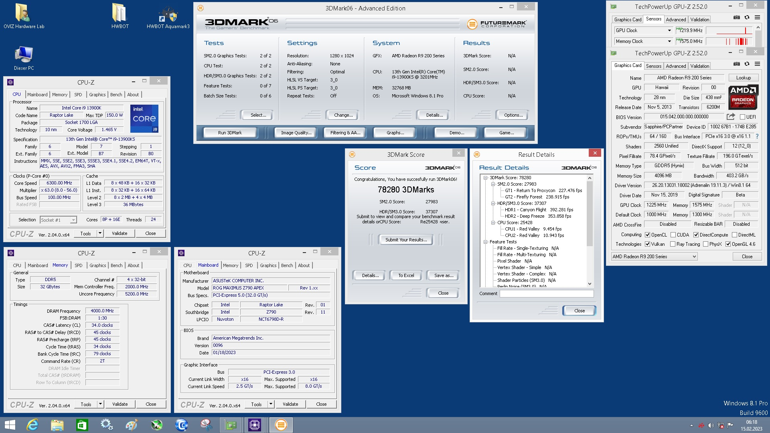Switch to GPU-Z via taskbar icon

231,425
